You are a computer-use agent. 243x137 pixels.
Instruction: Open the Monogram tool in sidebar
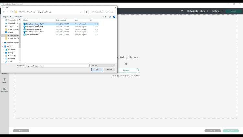[x=4, y=89]
